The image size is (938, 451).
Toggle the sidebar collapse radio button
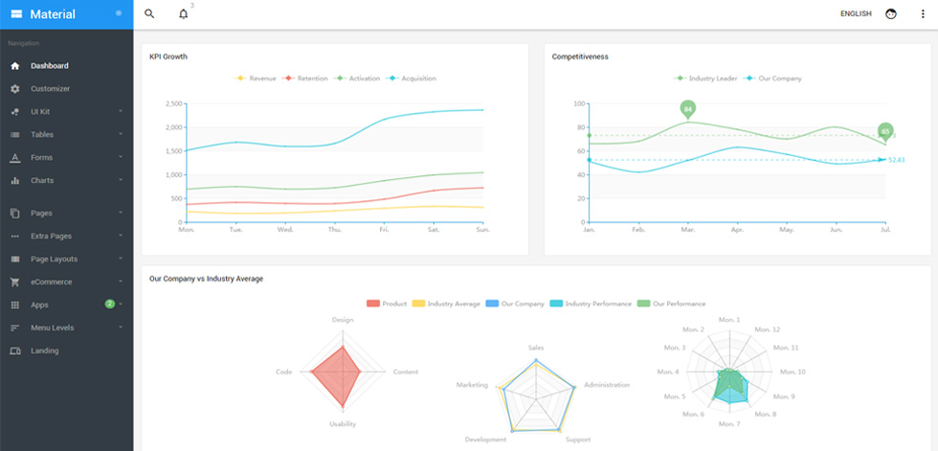click(x=119, y=13)
